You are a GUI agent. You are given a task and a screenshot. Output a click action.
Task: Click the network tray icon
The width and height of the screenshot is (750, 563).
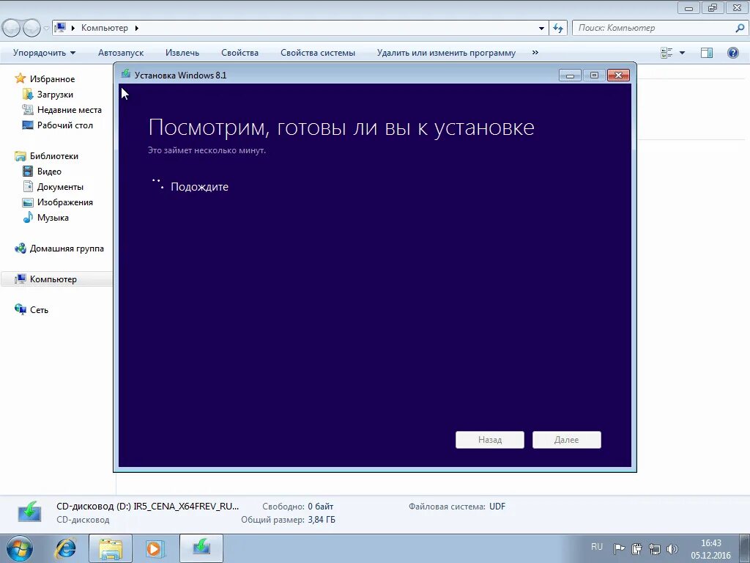(x=654, y=548)
